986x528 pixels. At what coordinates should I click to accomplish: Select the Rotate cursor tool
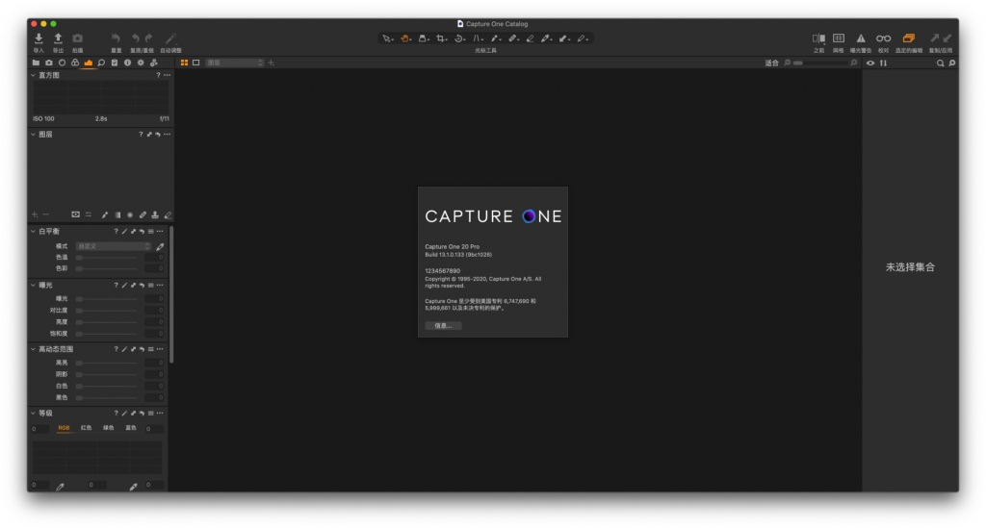[x=459, y=38]
